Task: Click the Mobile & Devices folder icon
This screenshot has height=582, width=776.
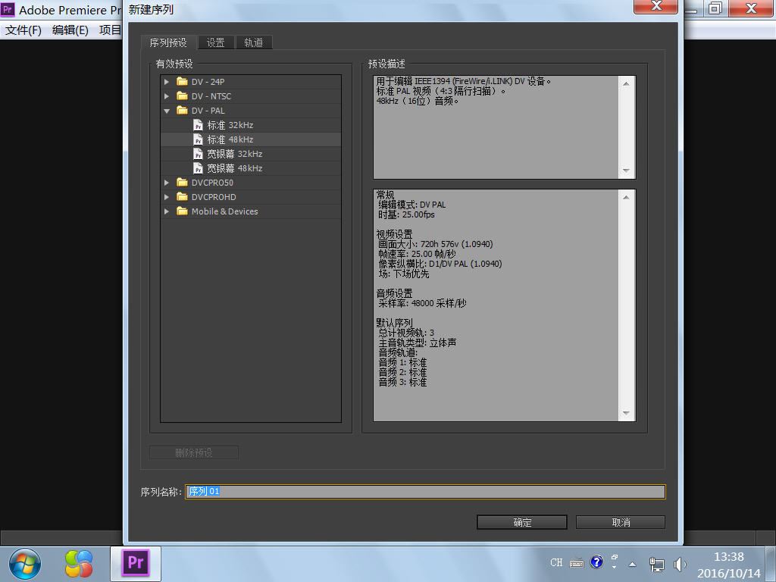Action: pyautogui.click(x=182, y=211)
